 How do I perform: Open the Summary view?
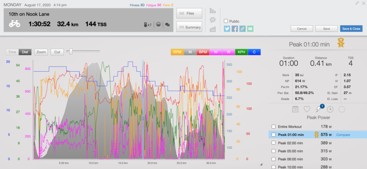click(189, 27)
